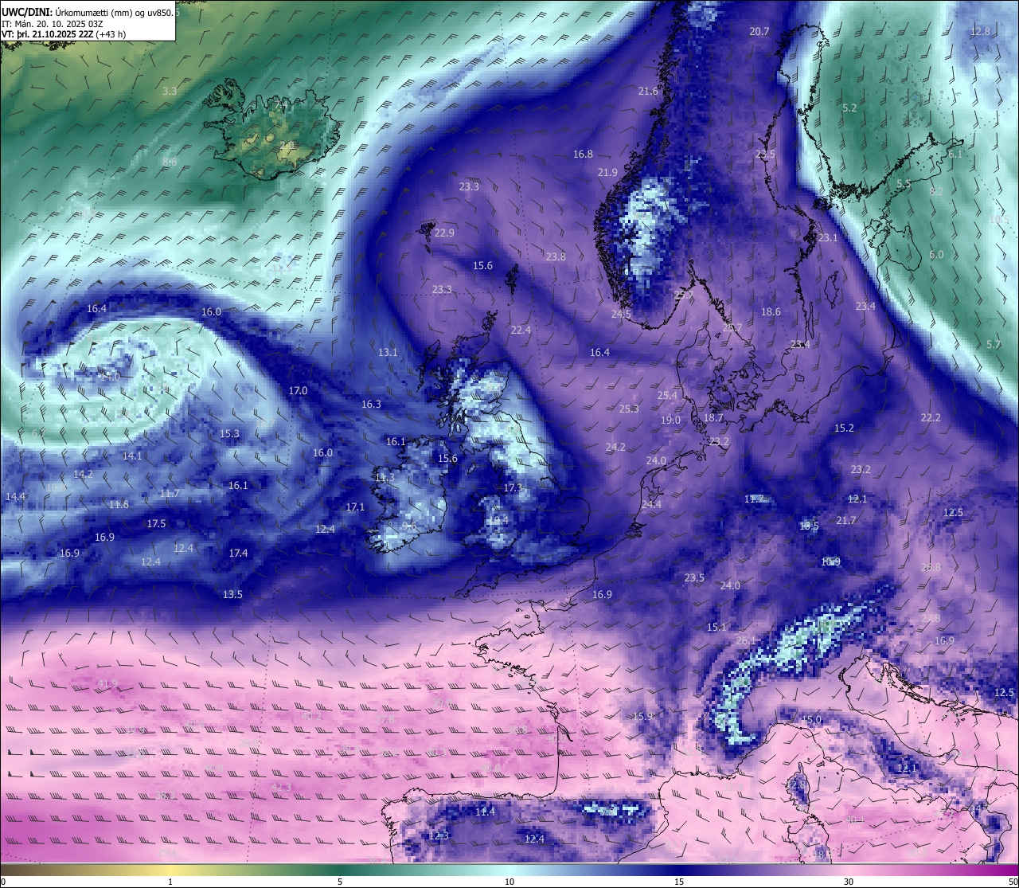Click the 16.3 value on the map
Screen dimensions: 1019x888
tap(371, 405)
